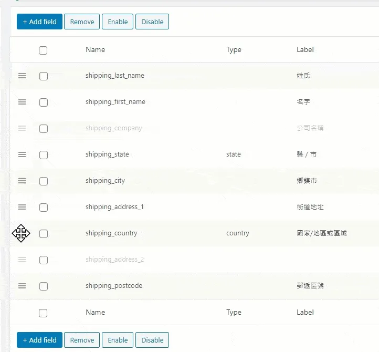Tick the select-all checkbox in bottom footer row
Image resolution: width=379 pixels, height=352 pixels.
(43, 313)
